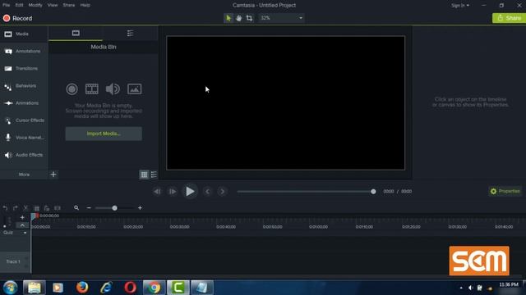The width and height of the screenshot is (526, 295).
Task: Click the video film strip icon
Action: click(91, 89)
